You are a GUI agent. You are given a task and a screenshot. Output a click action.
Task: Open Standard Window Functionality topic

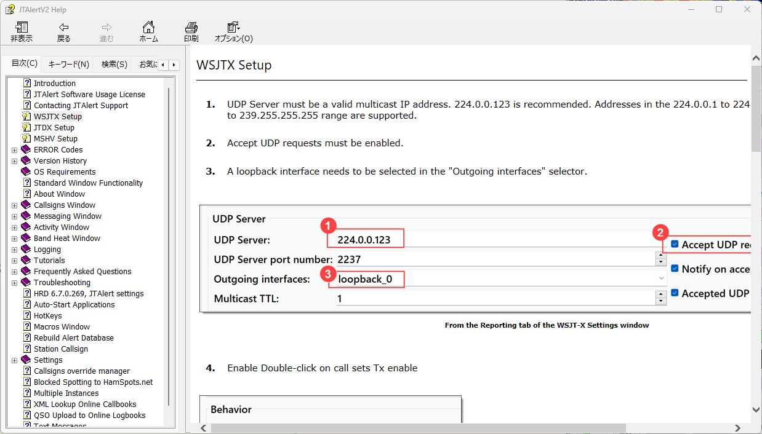88,183
